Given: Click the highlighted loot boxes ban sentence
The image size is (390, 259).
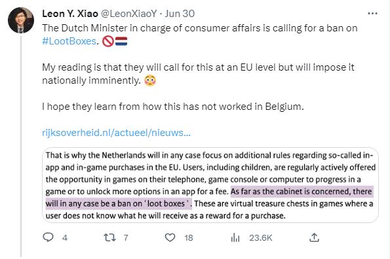Looking at the screenshot, I should [210, 198].
